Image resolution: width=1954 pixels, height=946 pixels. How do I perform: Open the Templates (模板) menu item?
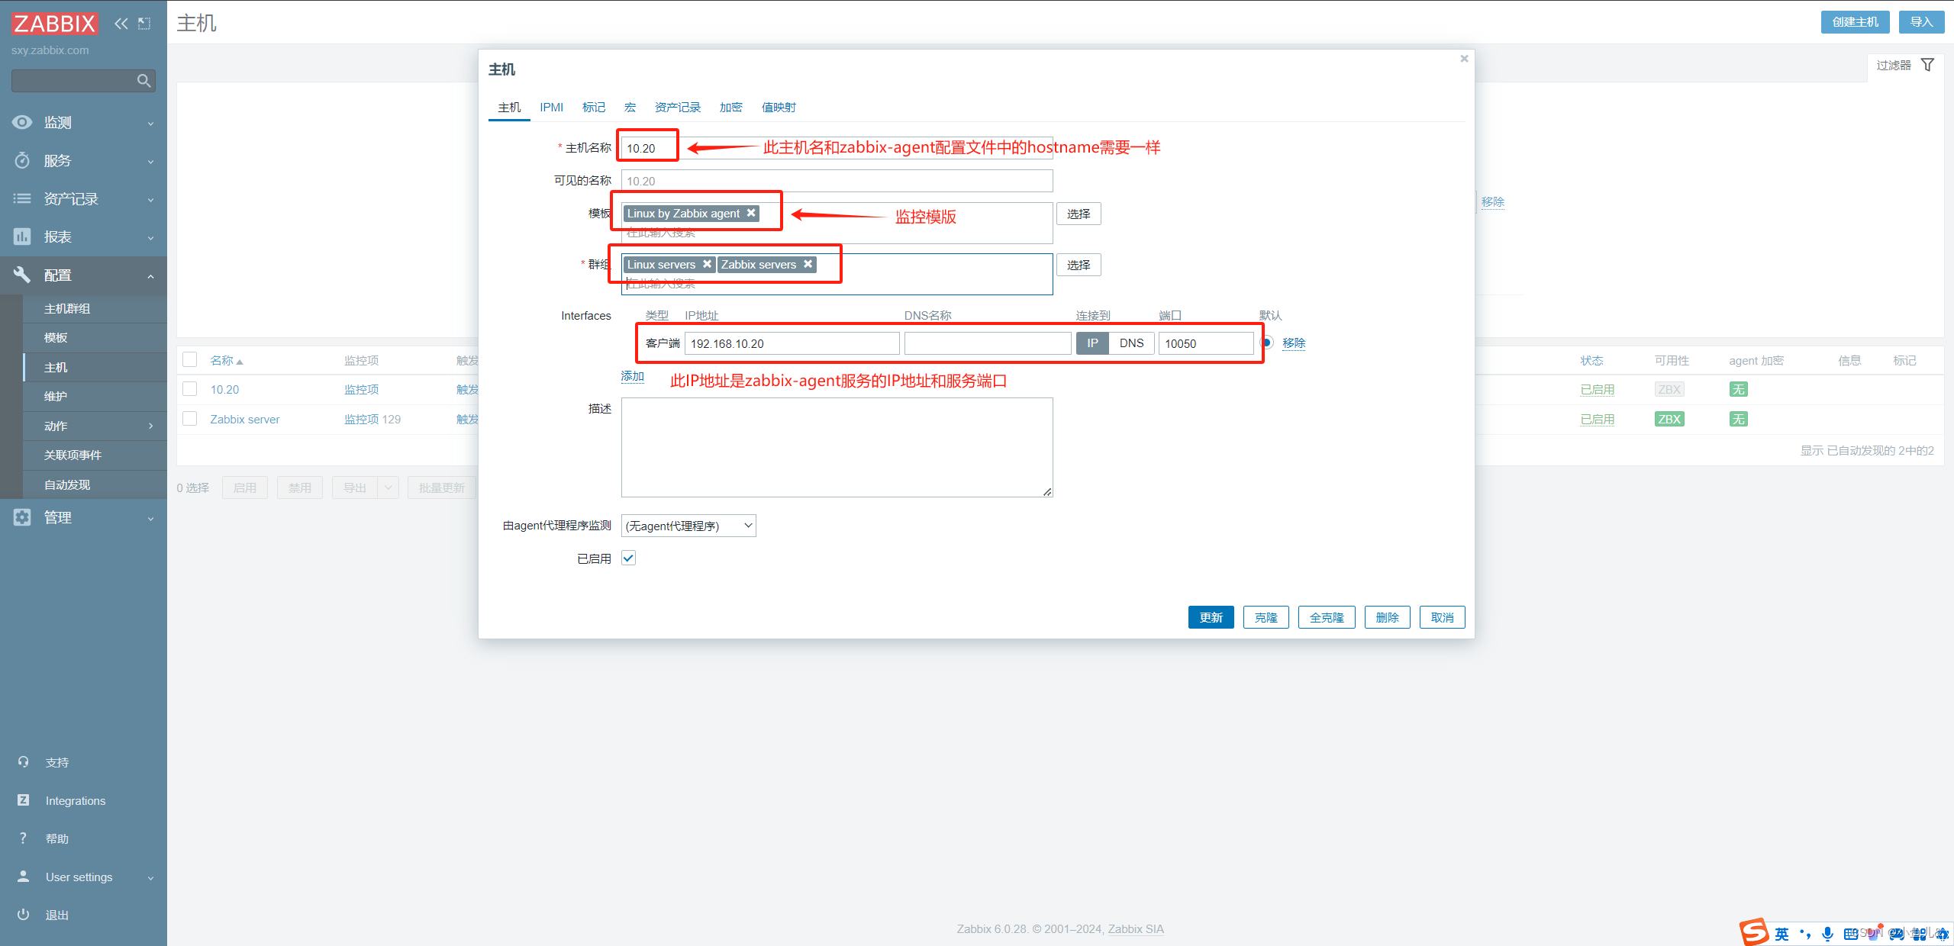[95, 337]
